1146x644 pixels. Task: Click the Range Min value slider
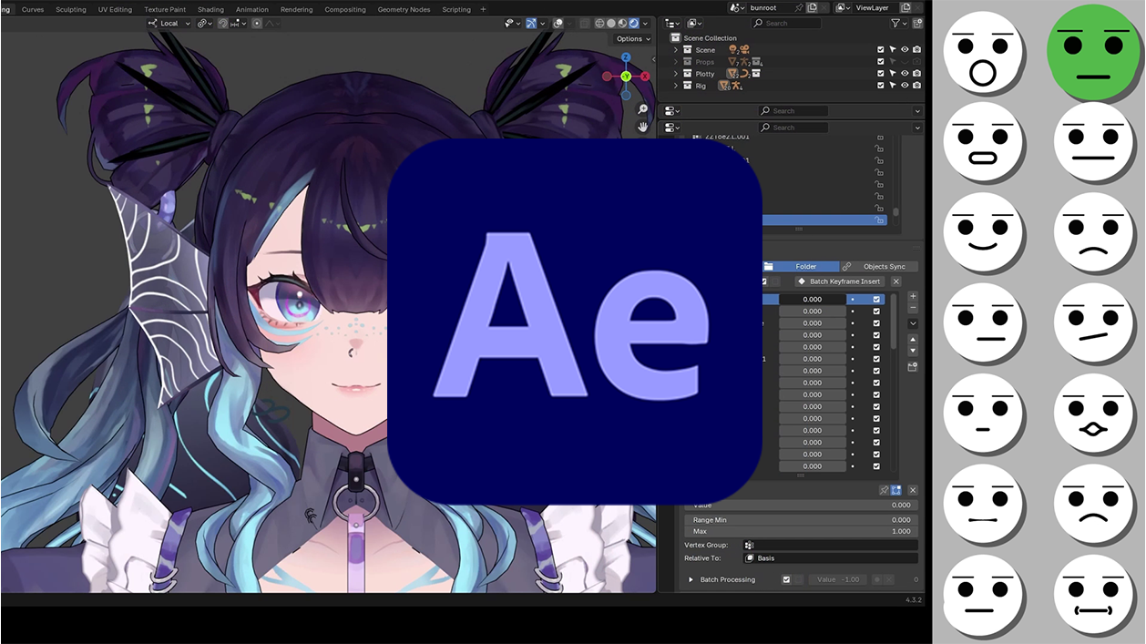(x=802, y=519)
